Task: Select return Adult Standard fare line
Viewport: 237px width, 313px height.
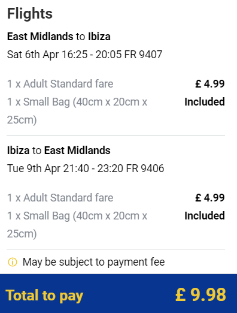Action: 60,197
